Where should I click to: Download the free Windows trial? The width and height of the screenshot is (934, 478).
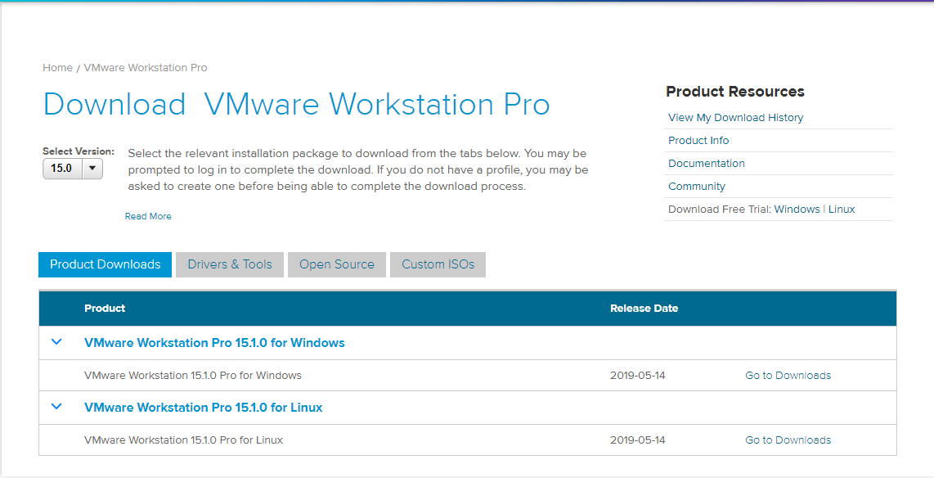coord(797,209)
